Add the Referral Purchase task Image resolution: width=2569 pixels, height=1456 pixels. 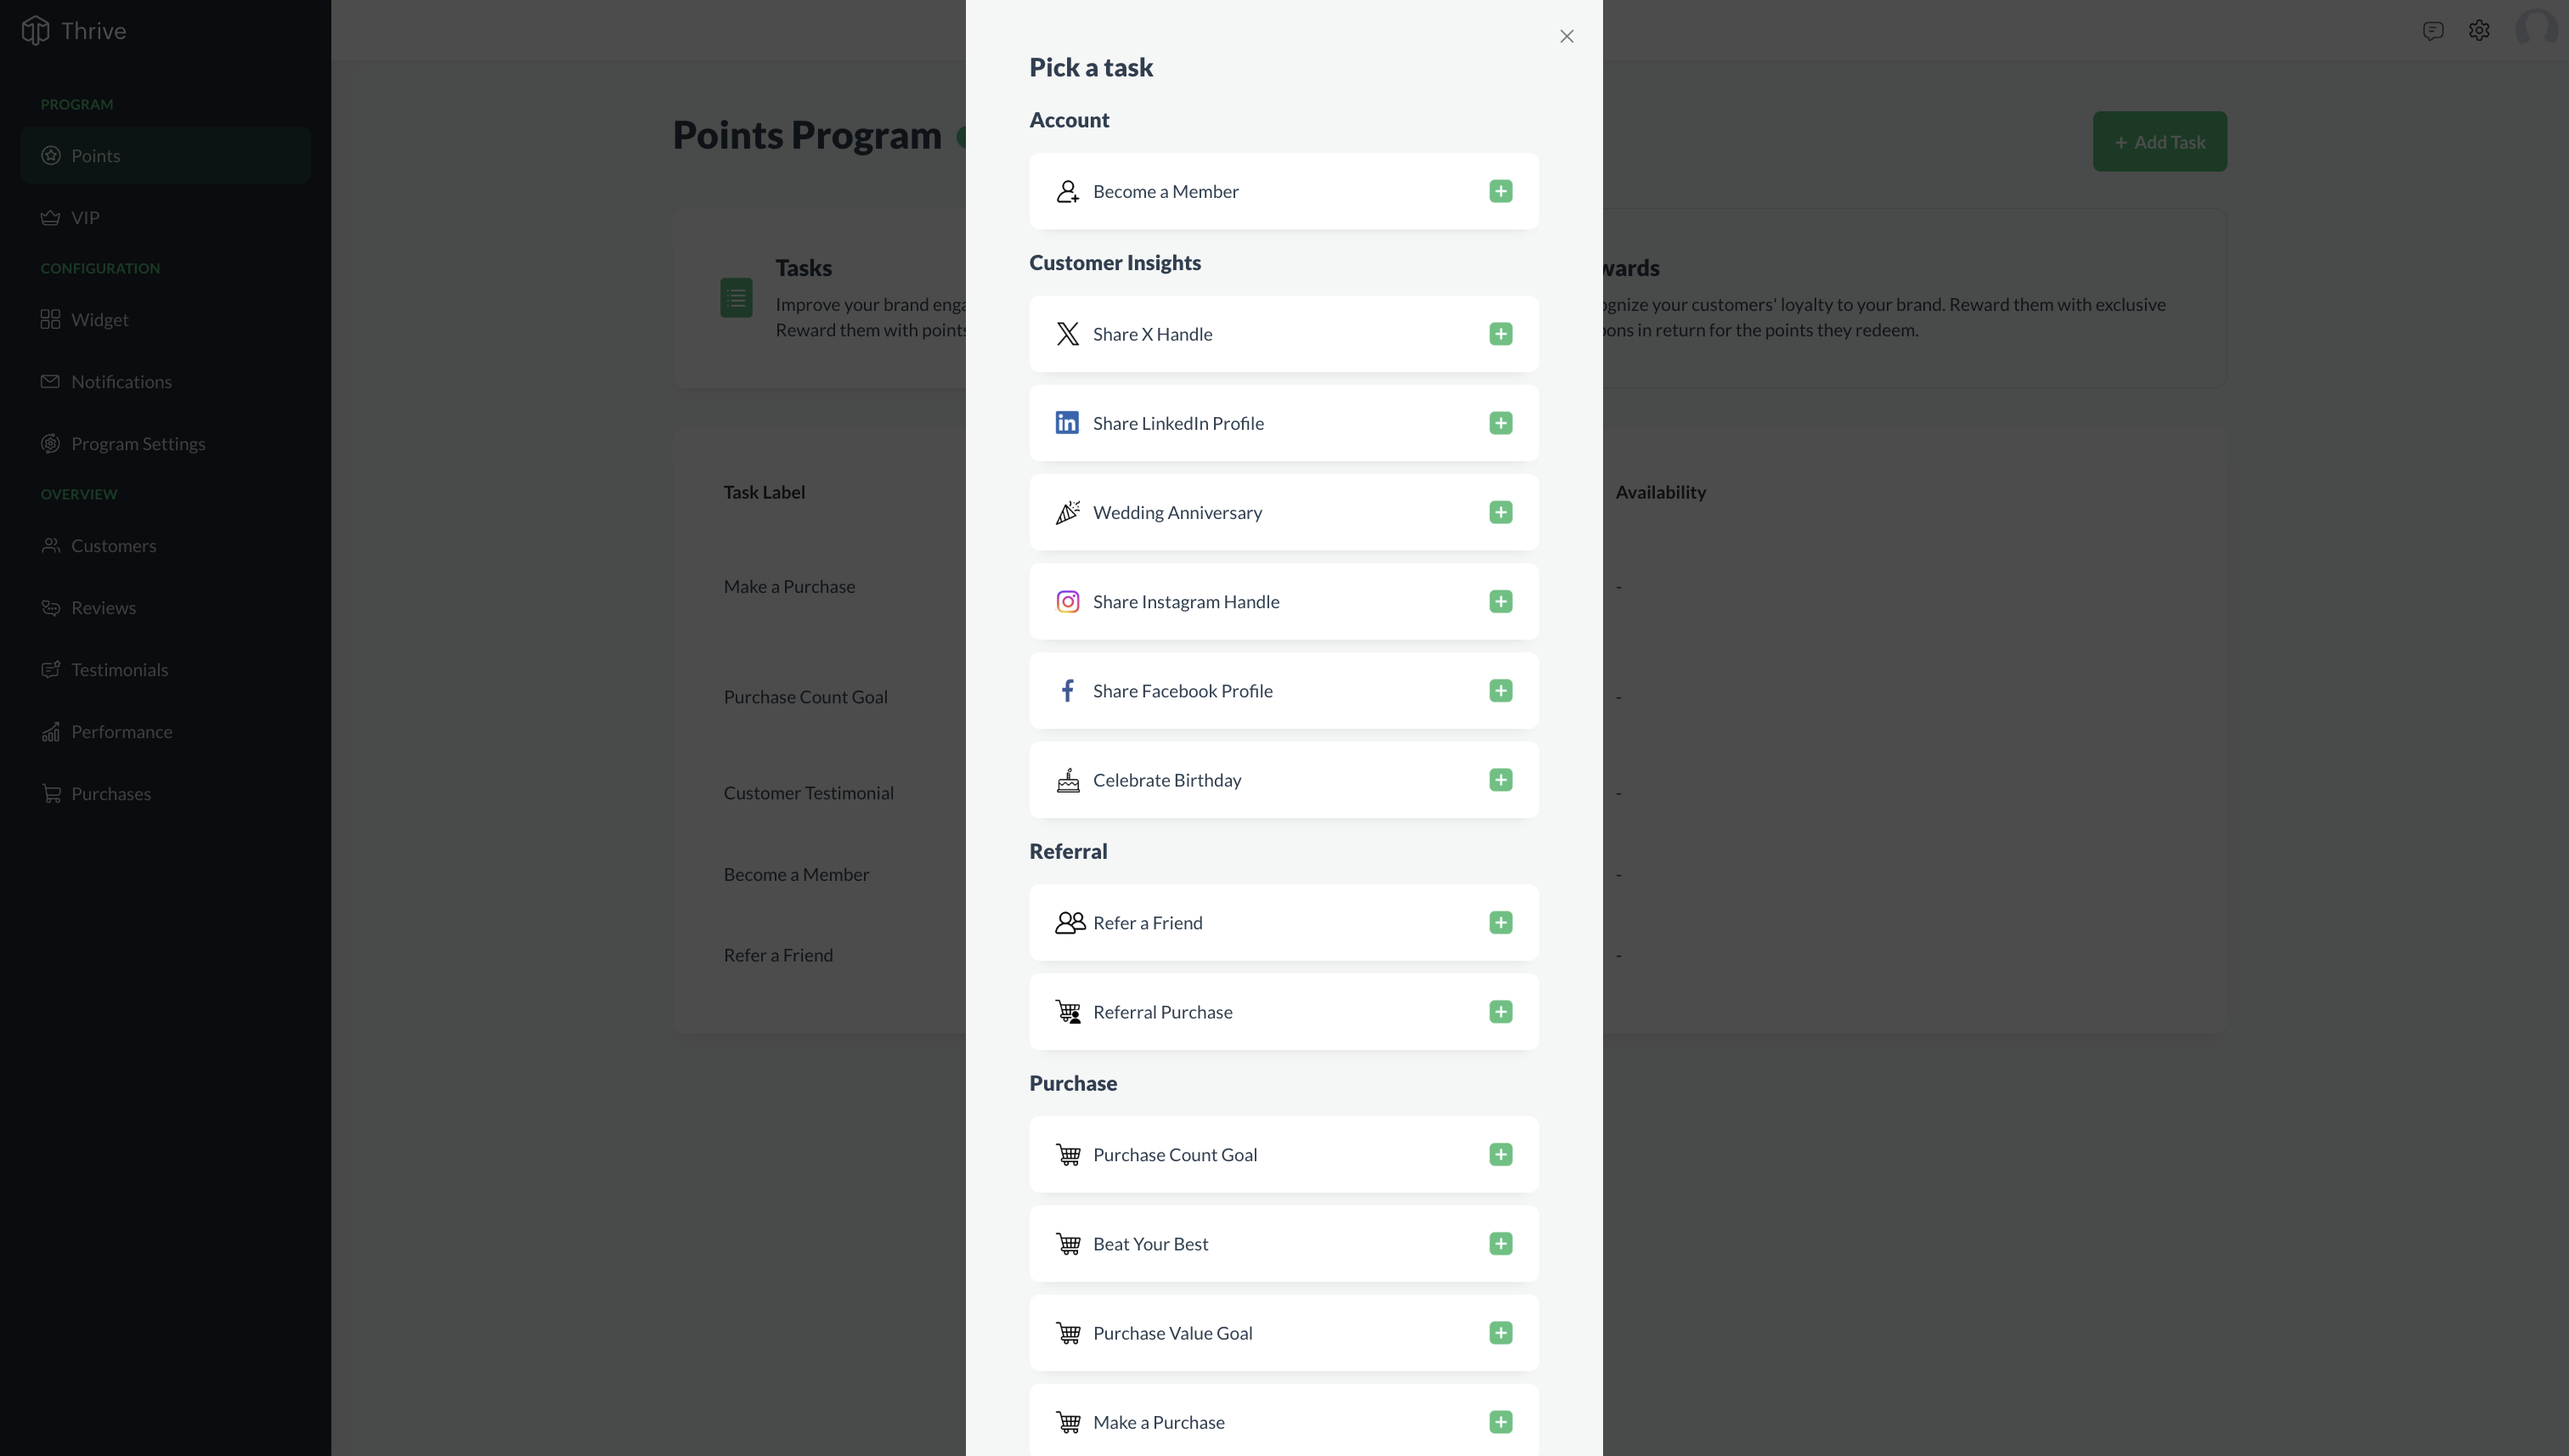coord(1500,1012)
